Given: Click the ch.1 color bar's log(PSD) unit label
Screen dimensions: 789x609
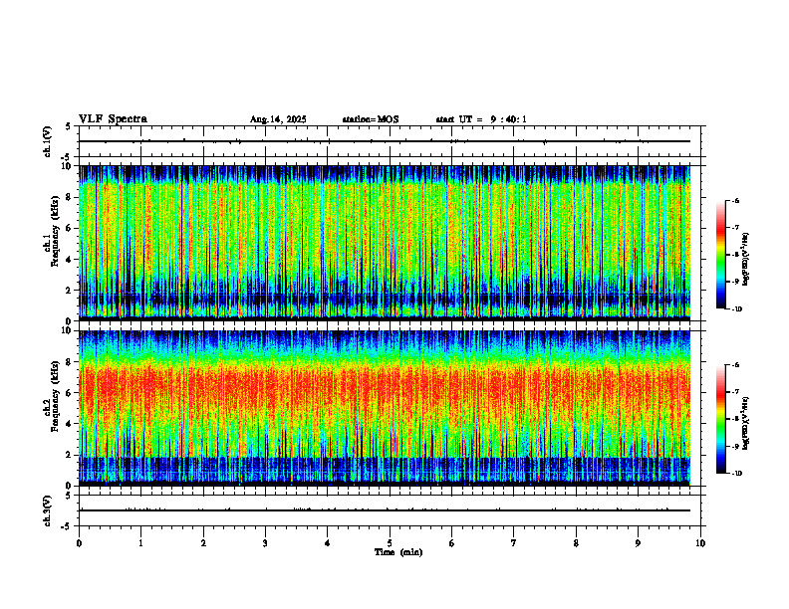Looking at the screenshot, I should (x=745, y=260).
